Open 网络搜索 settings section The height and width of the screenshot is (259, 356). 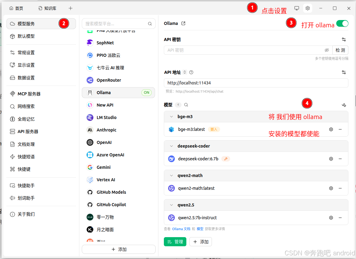41,106
